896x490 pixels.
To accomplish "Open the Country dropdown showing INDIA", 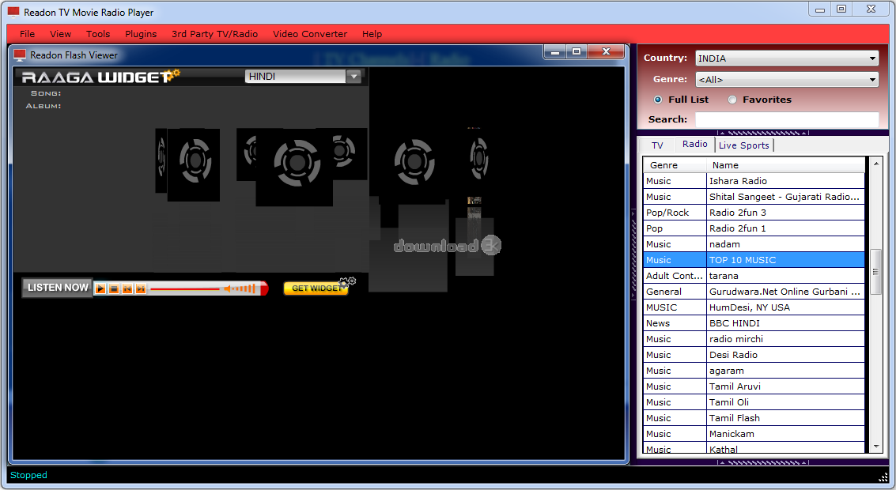I will tap(786, 58).
